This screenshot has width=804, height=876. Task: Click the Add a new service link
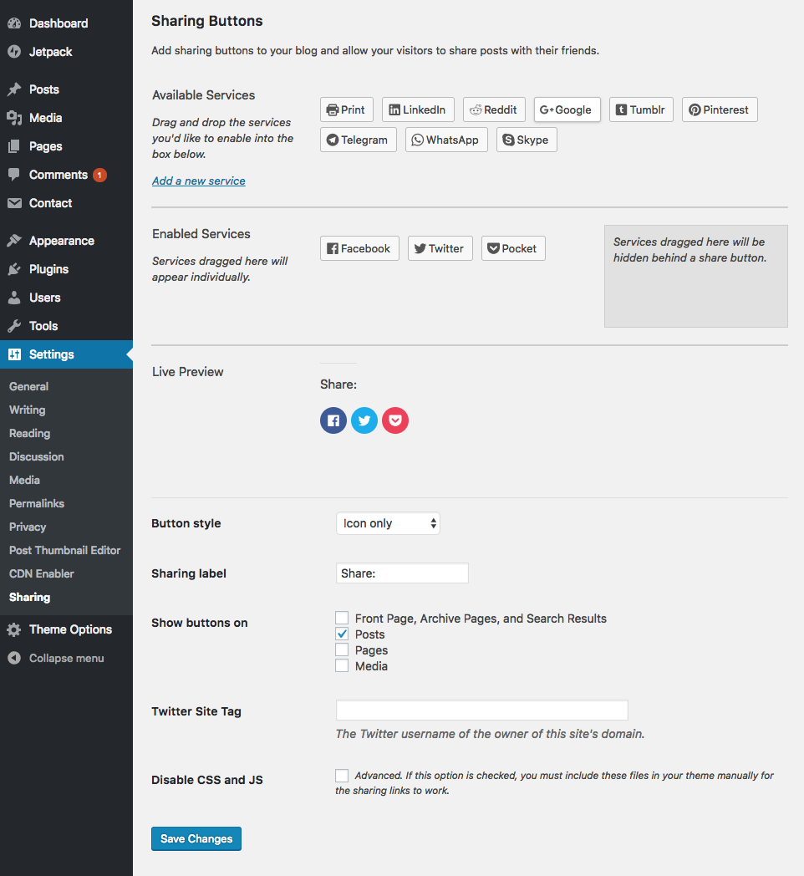click(x=198, y=181)
